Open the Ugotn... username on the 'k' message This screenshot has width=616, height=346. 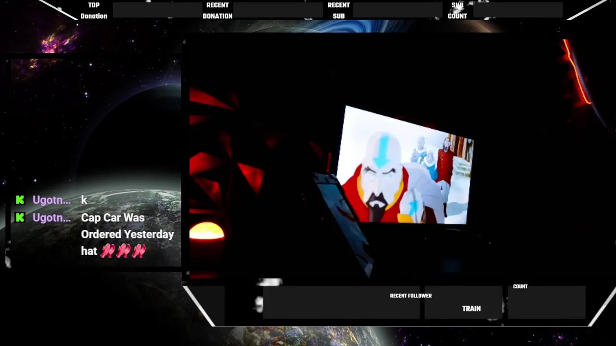[x=51, y=200]
